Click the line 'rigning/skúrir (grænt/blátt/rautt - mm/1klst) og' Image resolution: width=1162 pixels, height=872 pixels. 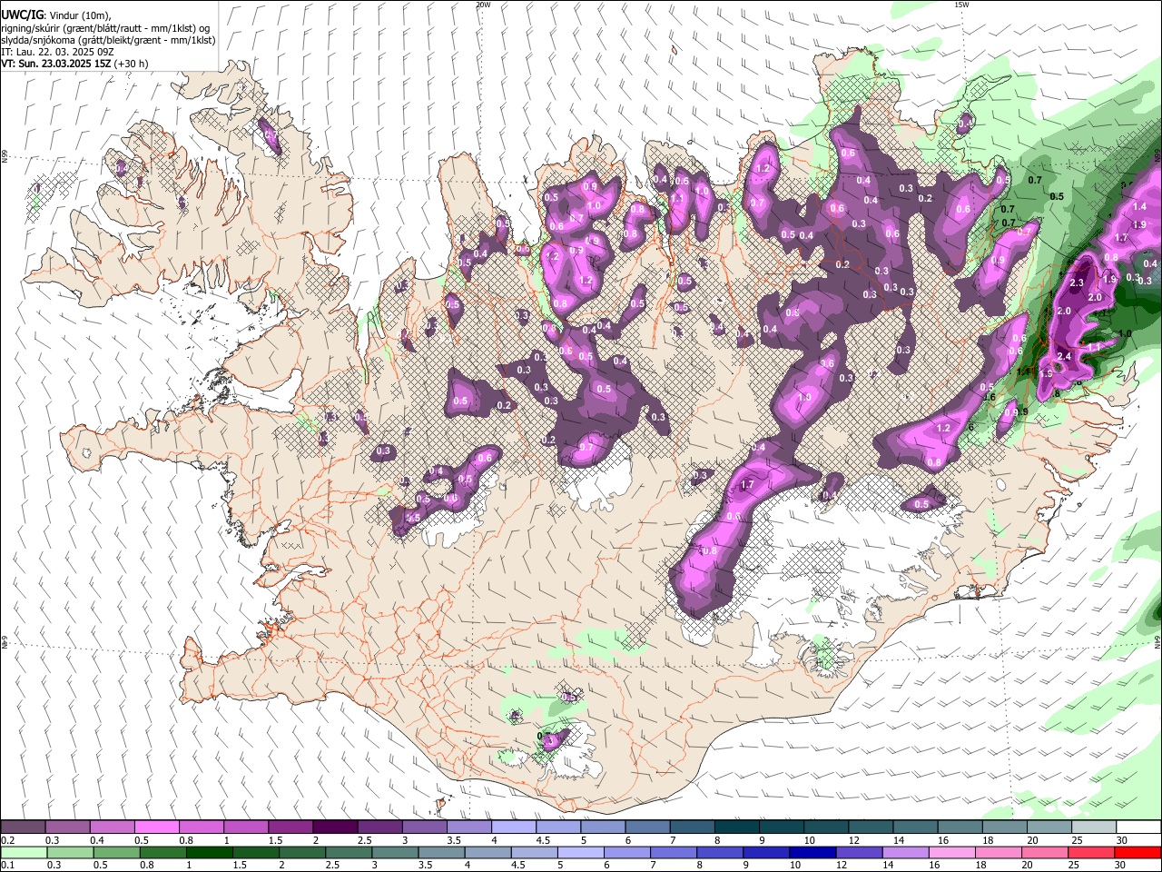point(105,27)
